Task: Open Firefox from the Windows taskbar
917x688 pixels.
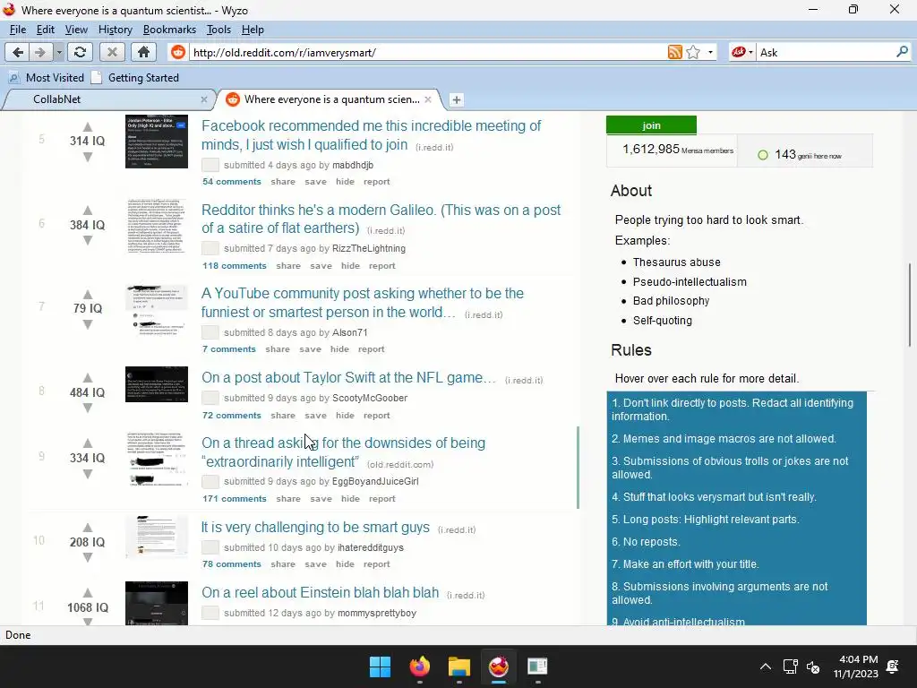Action: tap(419, 666)
